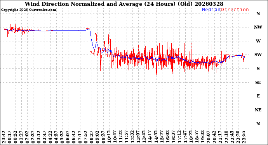This screenshot has width=268, height=145.
Task: Click the bottom N axis label
Action: tap(258, 124)
